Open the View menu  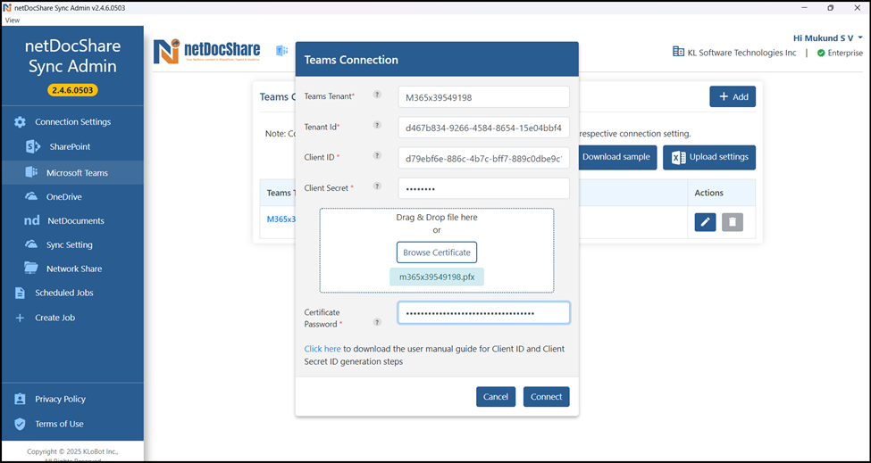click(x=13, y=20)
